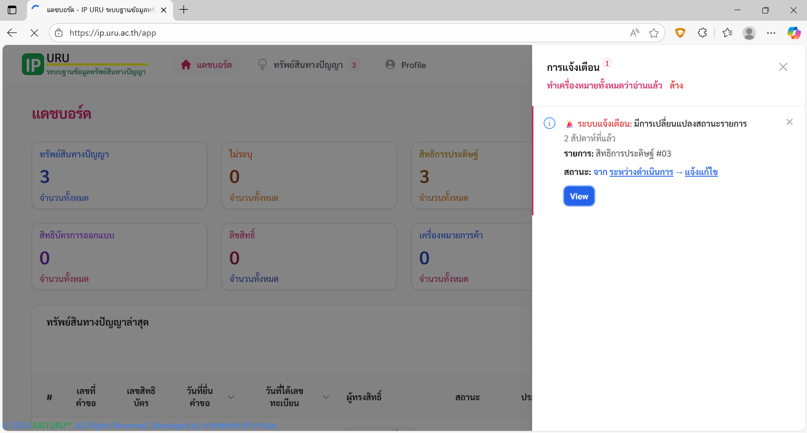Screen dimensions: 807x433
Task: Open ทรัพย์สินทางปัญญา menu item
Action: [308, 65]
